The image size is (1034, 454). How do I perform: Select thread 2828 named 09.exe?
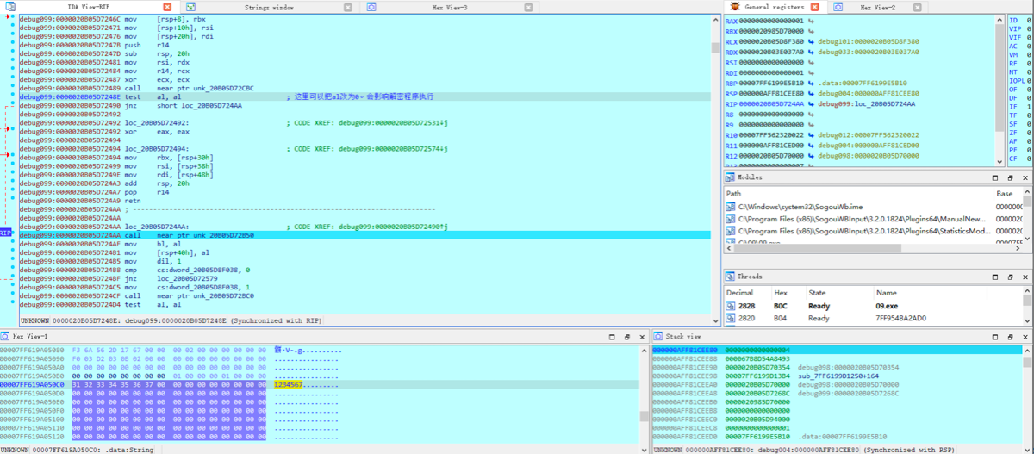click(x=872, y=306)
